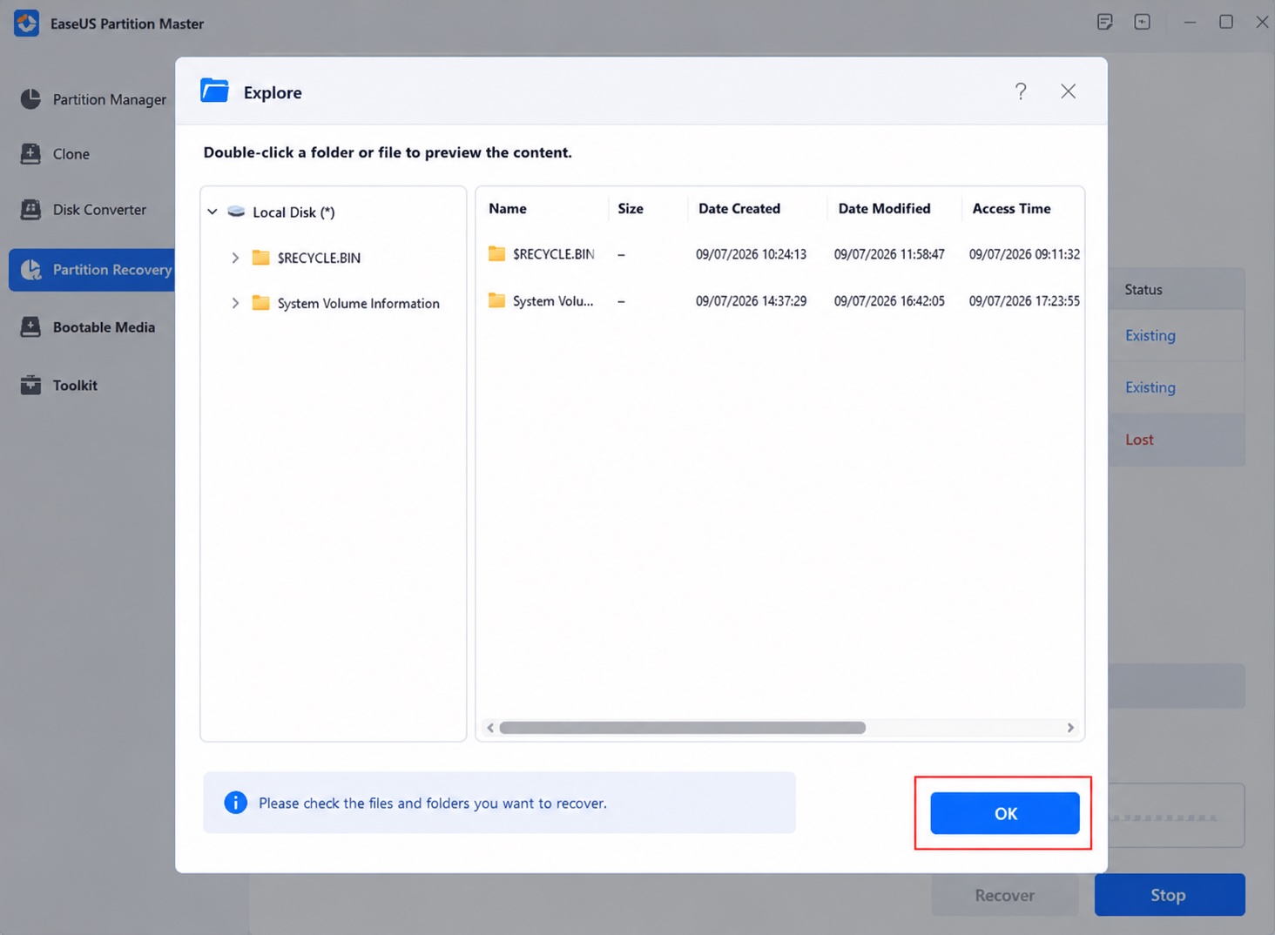
Task: Expand the $RECYCLE.BIN tree folder
Action: click(235, 258)
